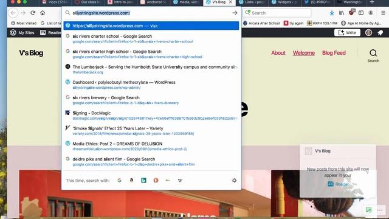Search this time with Bing

(143, 181)
